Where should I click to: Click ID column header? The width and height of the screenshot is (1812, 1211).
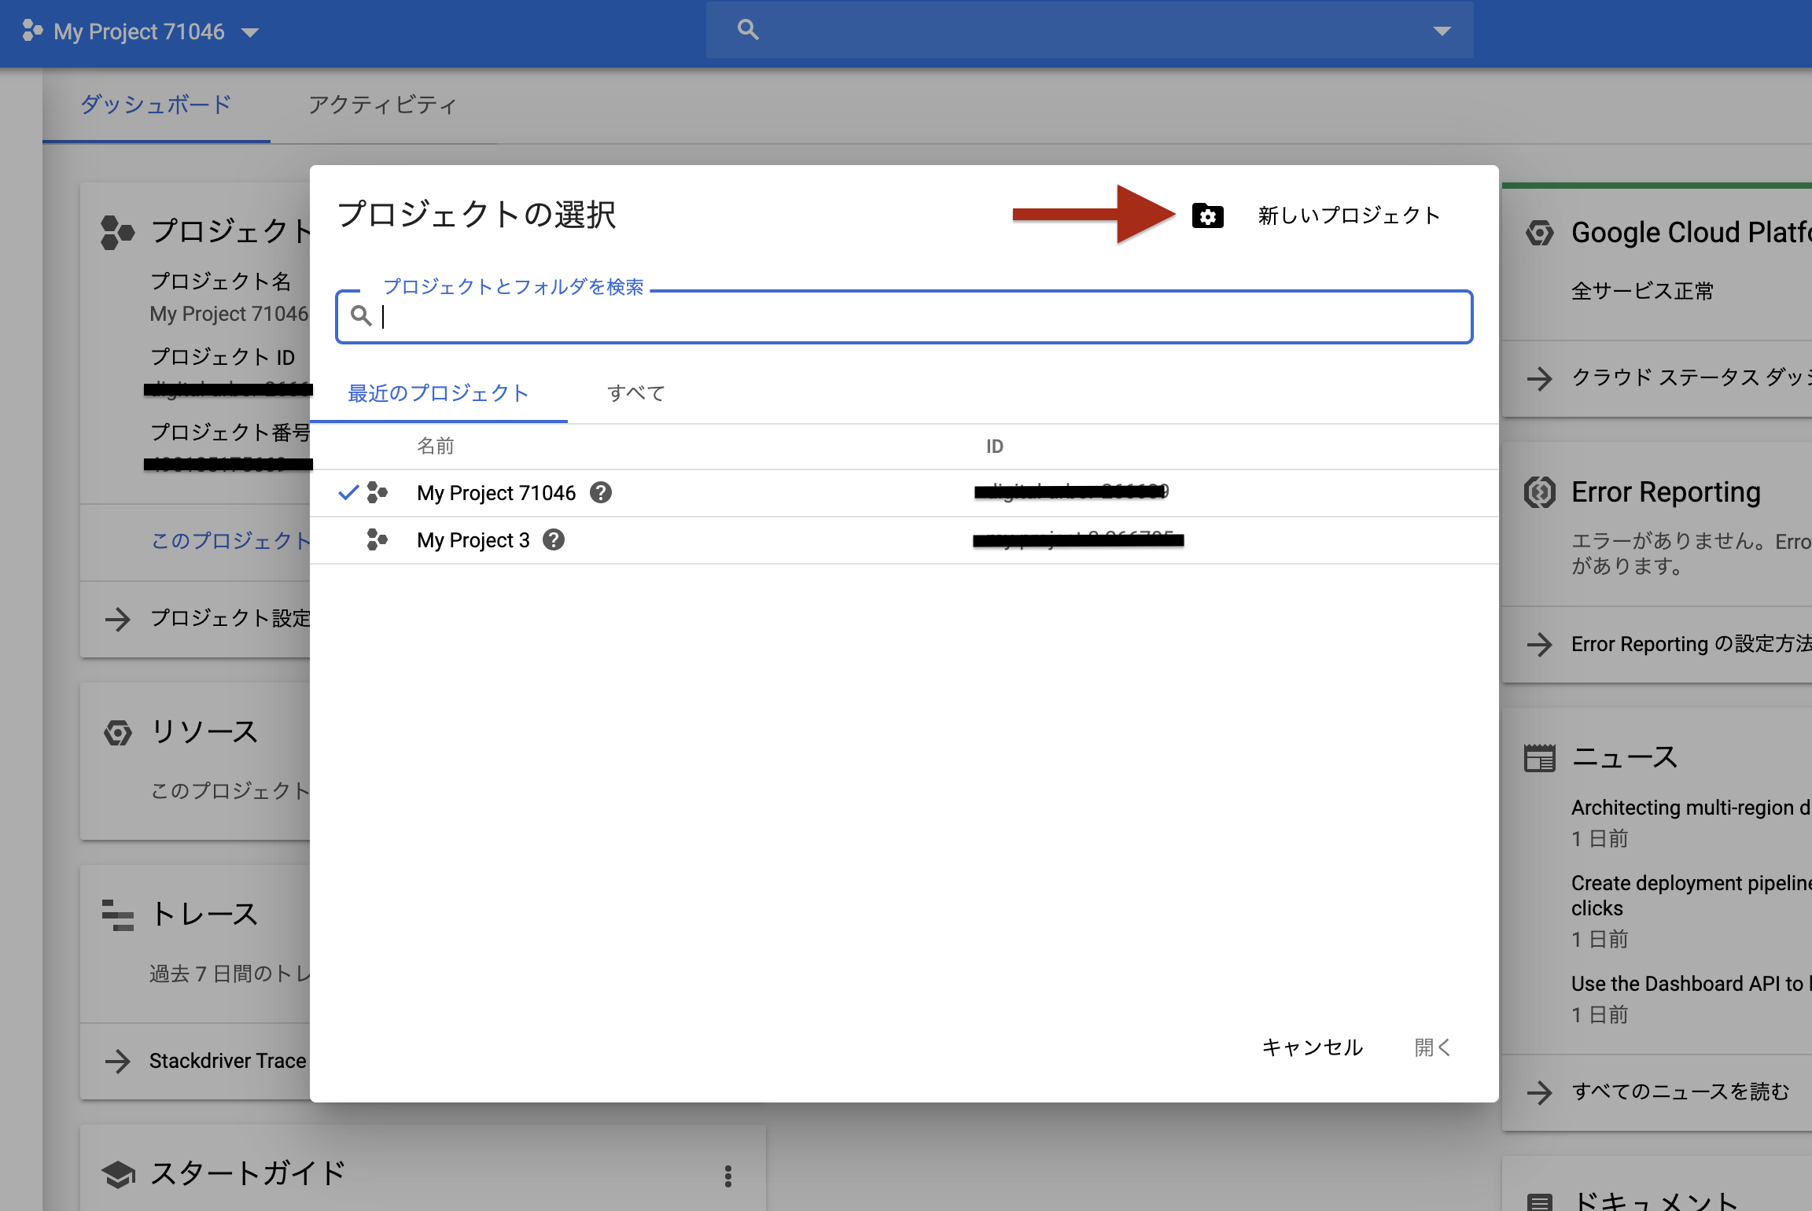(995, 447)
